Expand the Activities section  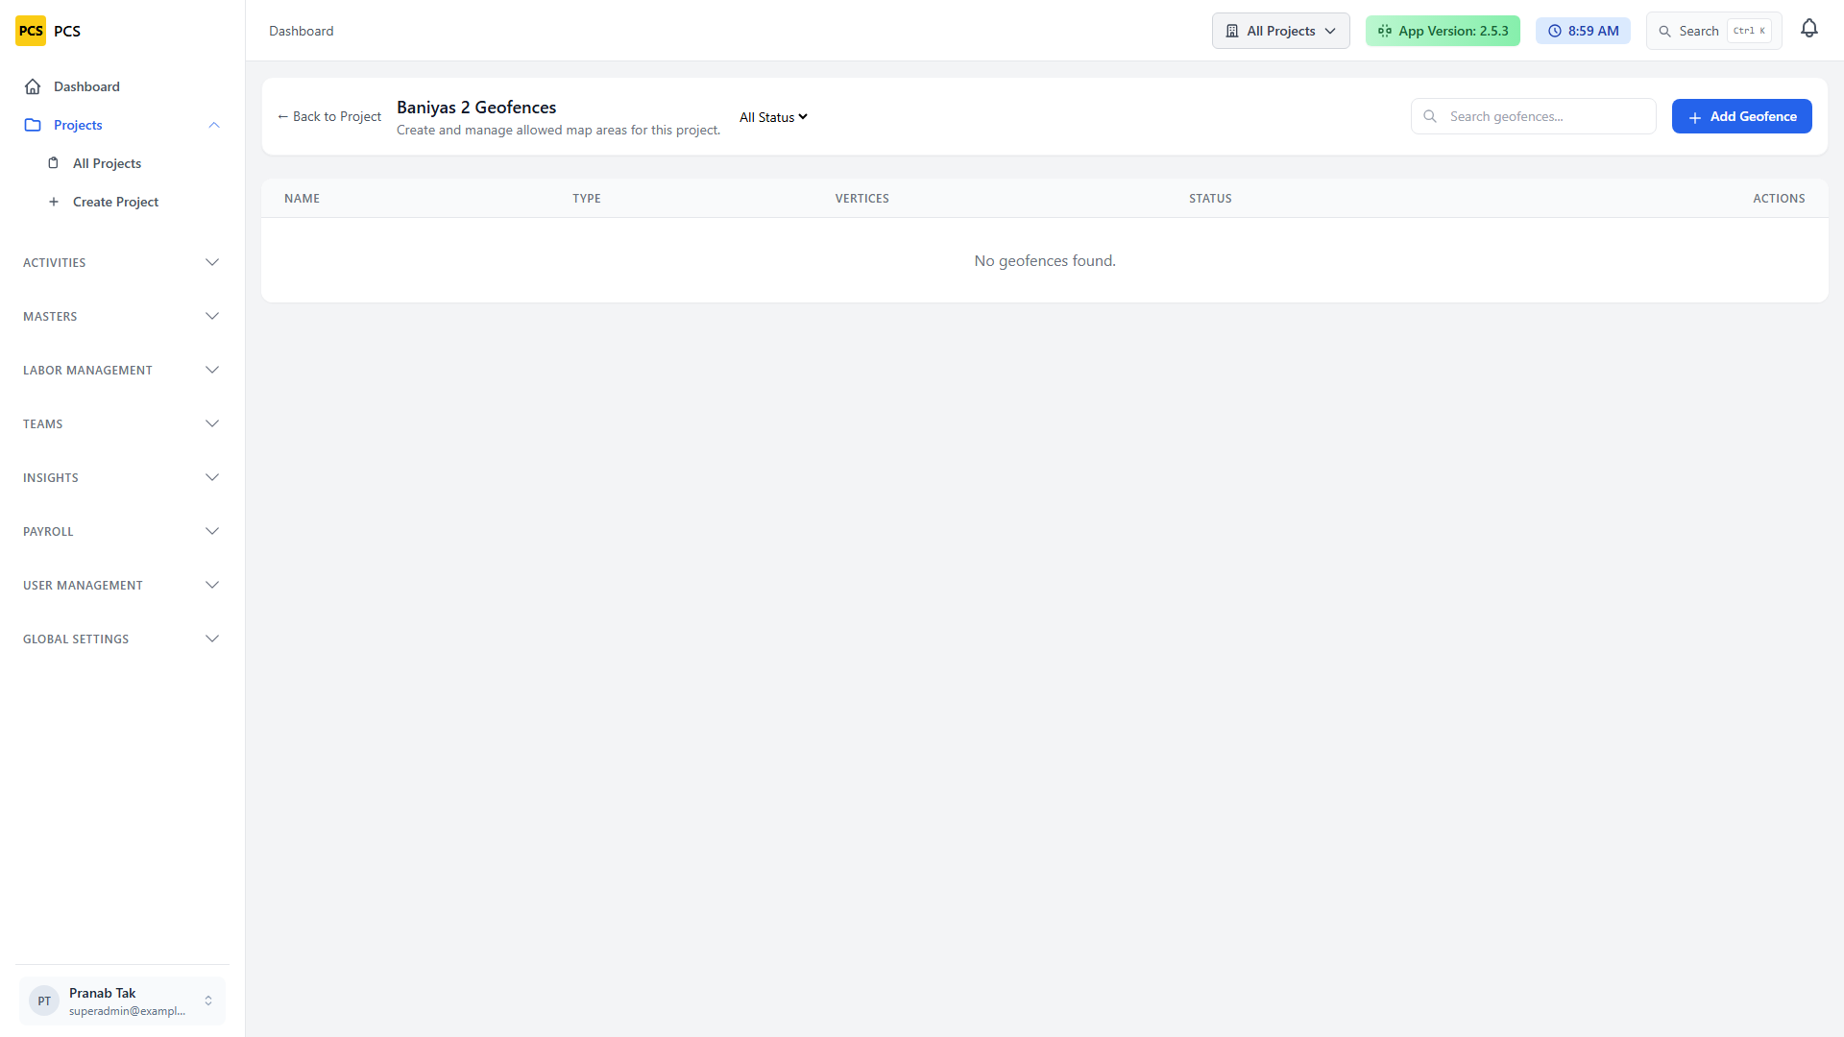121,262
